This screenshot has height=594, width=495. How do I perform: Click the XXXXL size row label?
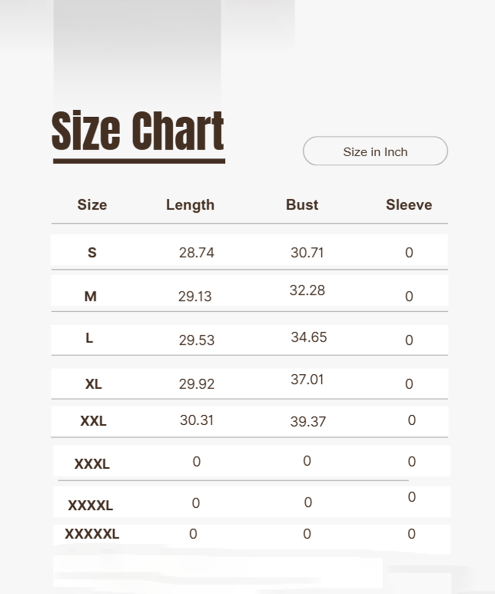91,506
